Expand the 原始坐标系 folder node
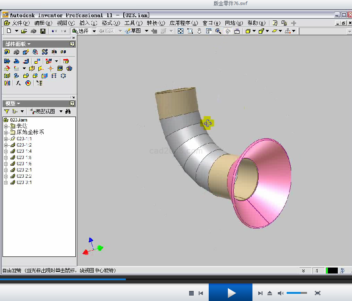This screenshot has height=301, width=352. click(6, 132)
